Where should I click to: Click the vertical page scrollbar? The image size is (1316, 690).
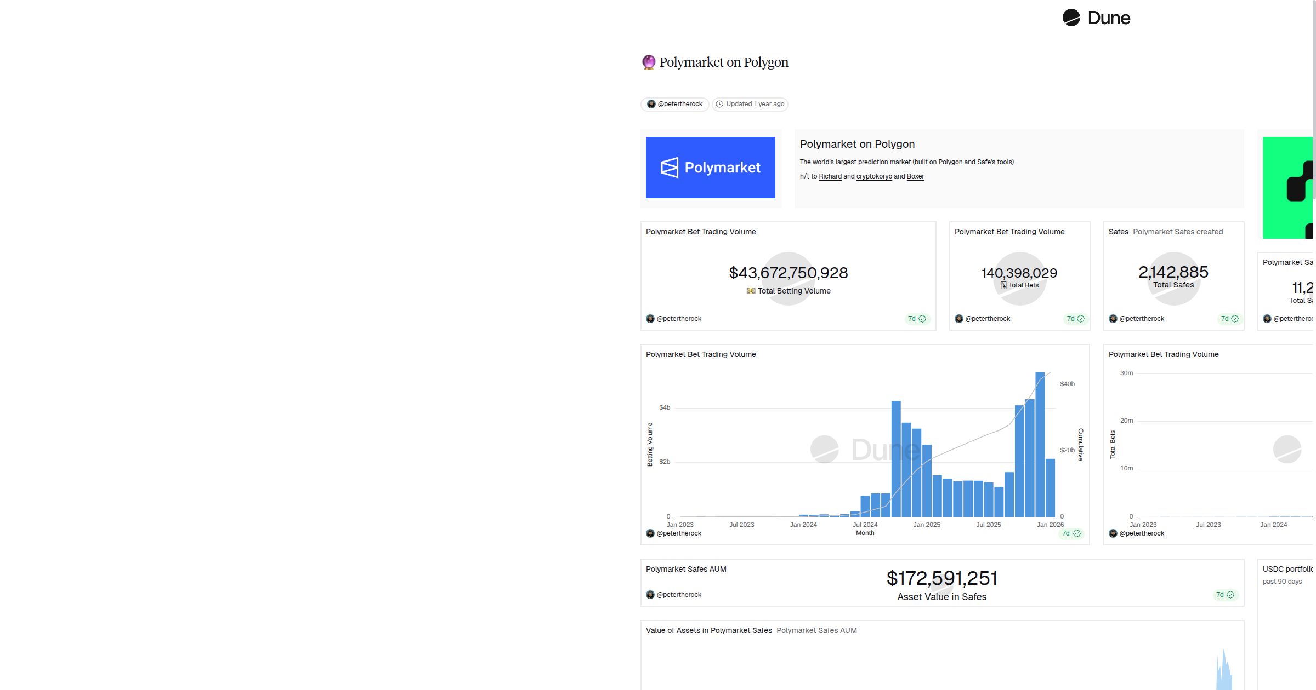(x=1314, y=99)
